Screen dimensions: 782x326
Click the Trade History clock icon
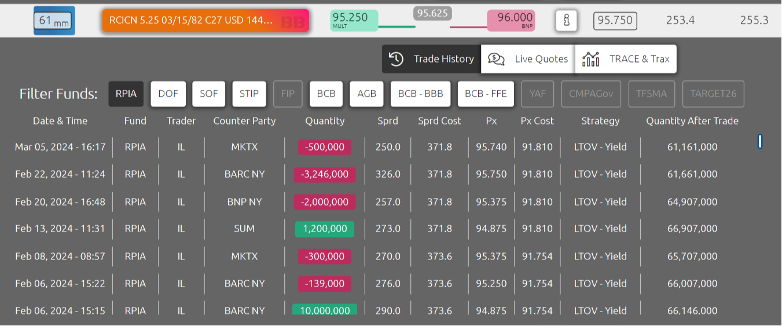pyautogui.click(x=396, y=59)
